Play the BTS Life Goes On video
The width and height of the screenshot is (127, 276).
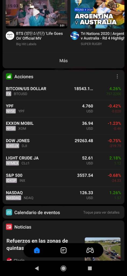click(37, 13)
